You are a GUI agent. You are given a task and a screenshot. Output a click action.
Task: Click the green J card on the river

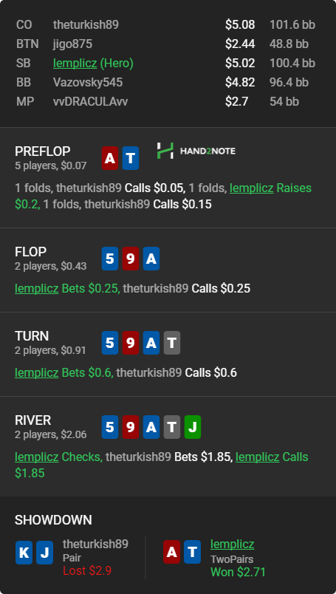click(x=193, y=427)
